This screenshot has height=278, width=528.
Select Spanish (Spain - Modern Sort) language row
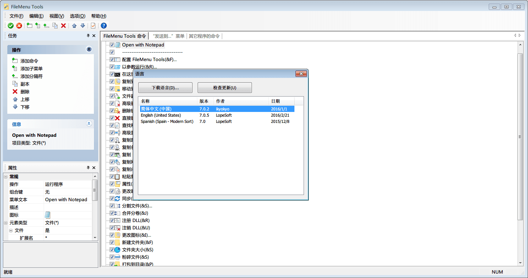pyautogui.click(x=217, y=121)
